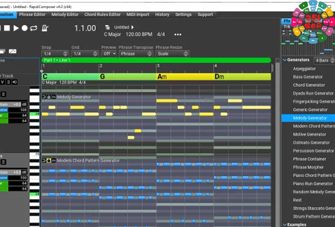Click the song position display 1.1.00
Screen dimensions: 335x227
(x=85, y=28)
